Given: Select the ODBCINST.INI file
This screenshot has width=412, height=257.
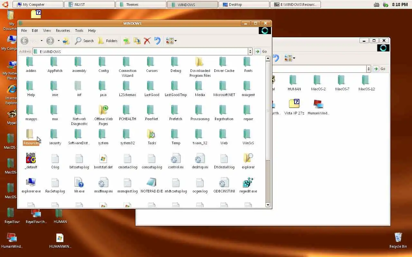Looking at the screenshot, I should (x=224, y=185).
